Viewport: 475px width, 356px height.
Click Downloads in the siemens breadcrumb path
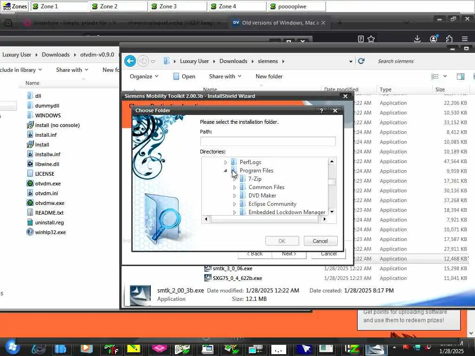coord(233,61)
